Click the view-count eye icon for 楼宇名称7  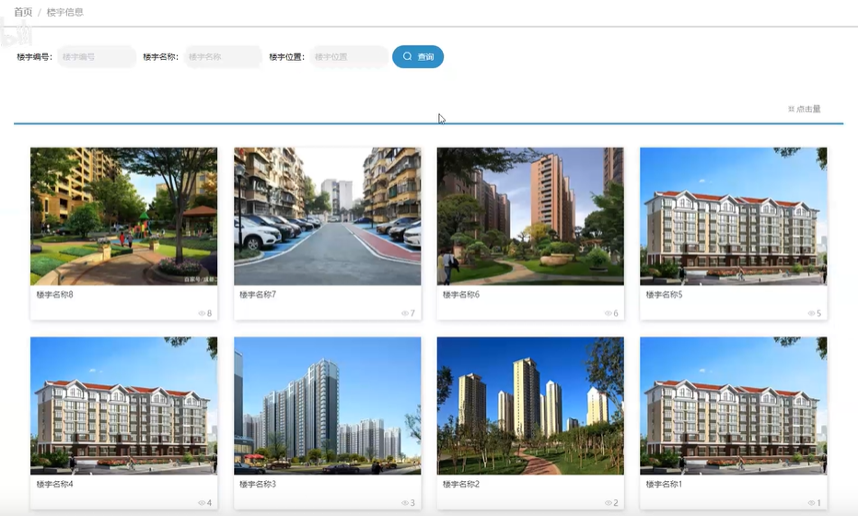tap(405, 314)
